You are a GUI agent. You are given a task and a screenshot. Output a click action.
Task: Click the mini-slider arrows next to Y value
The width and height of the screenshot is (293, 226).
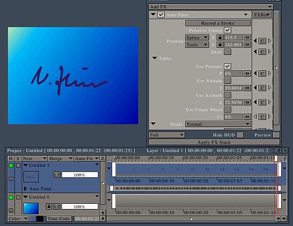[247, 44]
